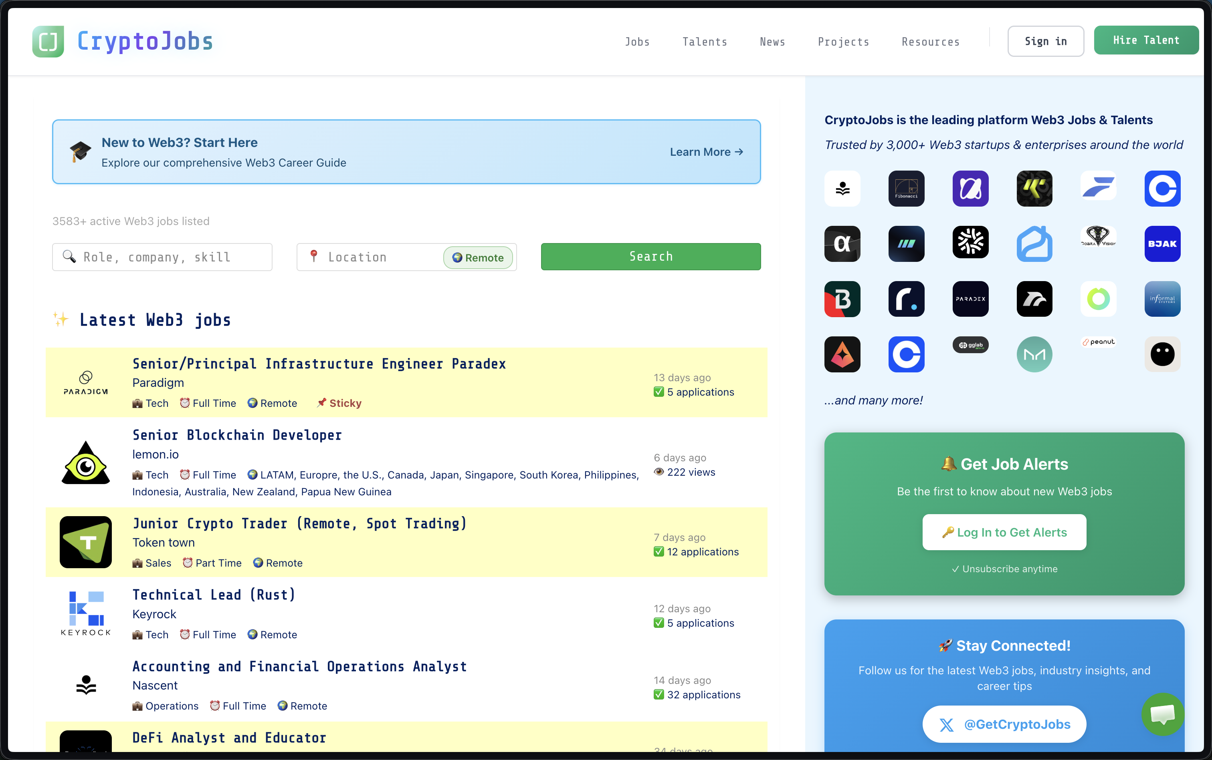
Task: Click the Hire Talent button
Action: pyautogui.click(x=1146, y=40)
